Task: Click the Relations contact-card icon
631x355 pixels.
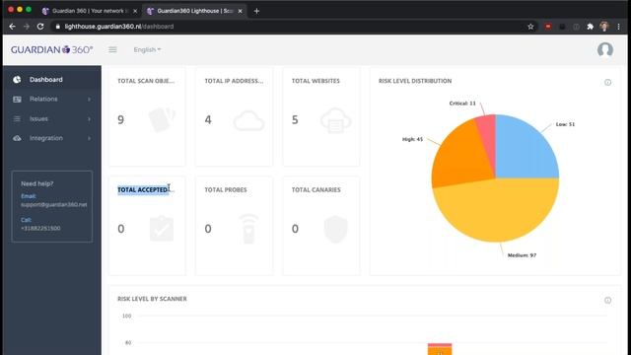Action: tap(17, 99)
